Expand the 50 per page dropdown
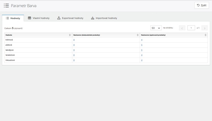Image resolution: width=212 pixels, height=121 pixels. (x=156, y=28)
